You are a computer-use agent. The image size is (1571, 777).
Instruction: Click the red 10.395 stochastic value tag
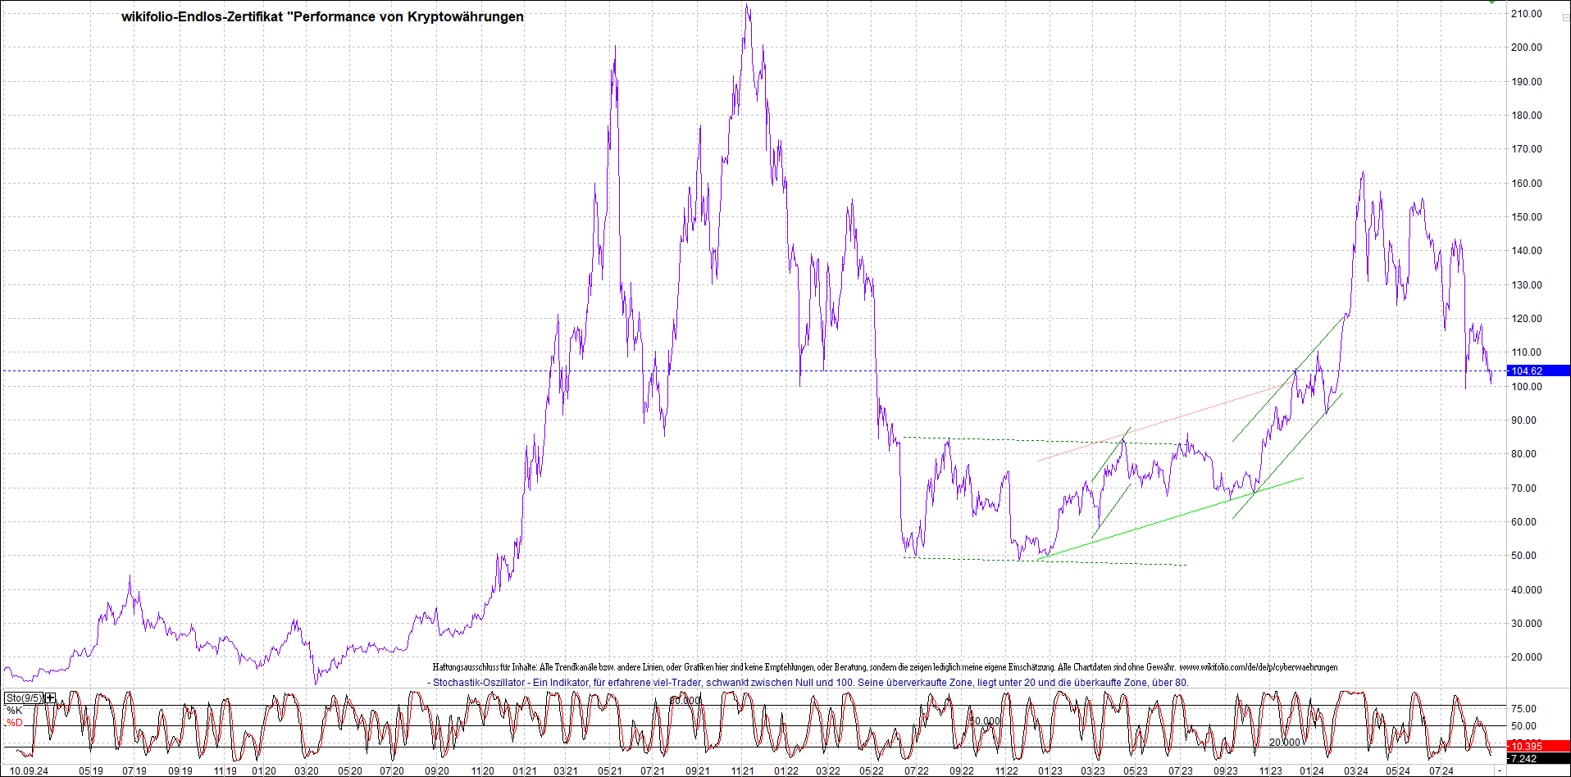(x=1538, y=746)
